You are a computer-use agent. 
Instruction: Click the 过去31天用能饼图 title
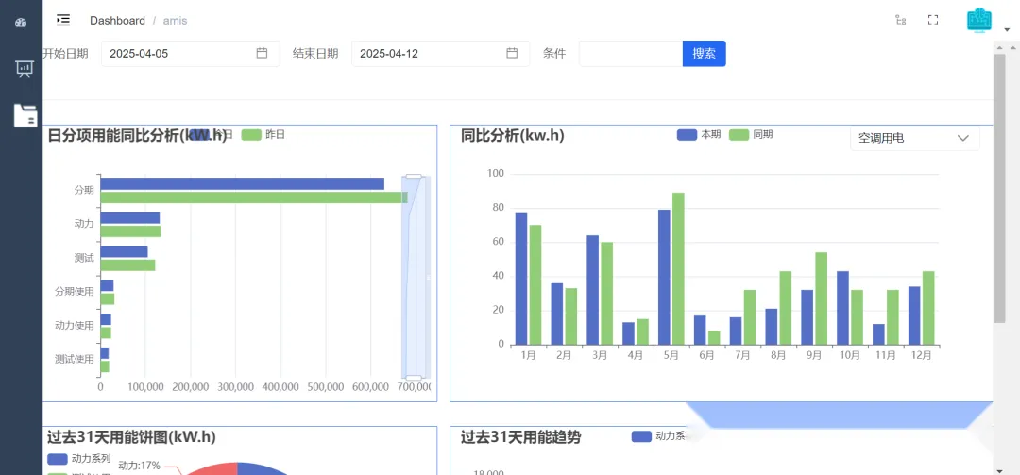[131, 436]
